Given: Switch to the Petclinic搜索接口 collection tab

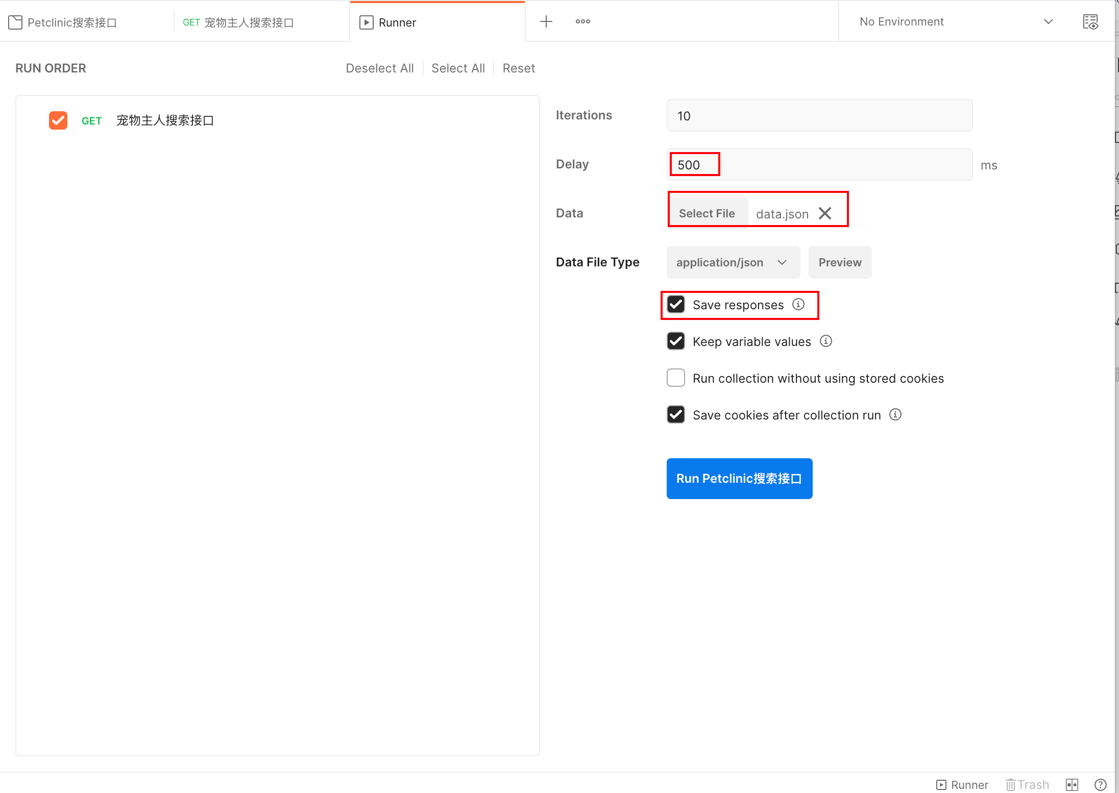Looking at the screenshot, I should 71,22.
